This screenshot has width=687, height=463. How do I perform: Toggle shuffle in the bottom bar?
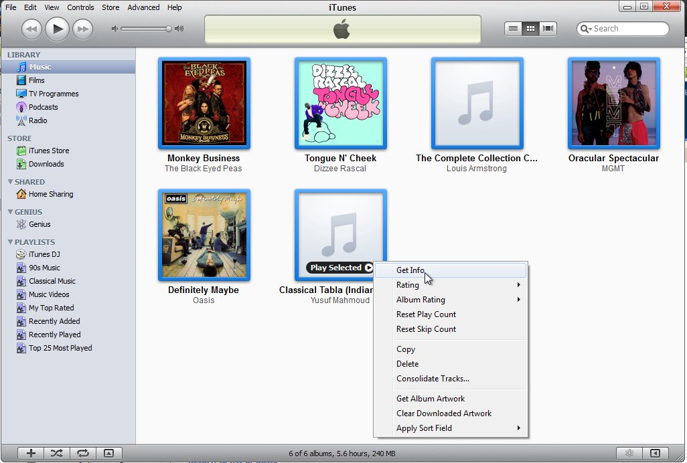56,454
